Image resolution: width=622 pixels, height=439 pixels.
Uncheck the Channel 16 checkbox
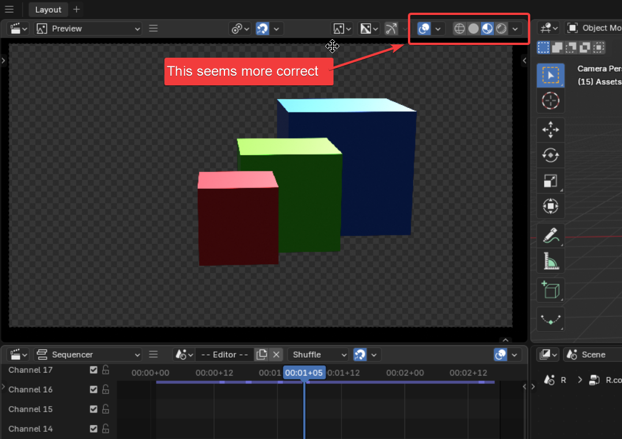93,389
